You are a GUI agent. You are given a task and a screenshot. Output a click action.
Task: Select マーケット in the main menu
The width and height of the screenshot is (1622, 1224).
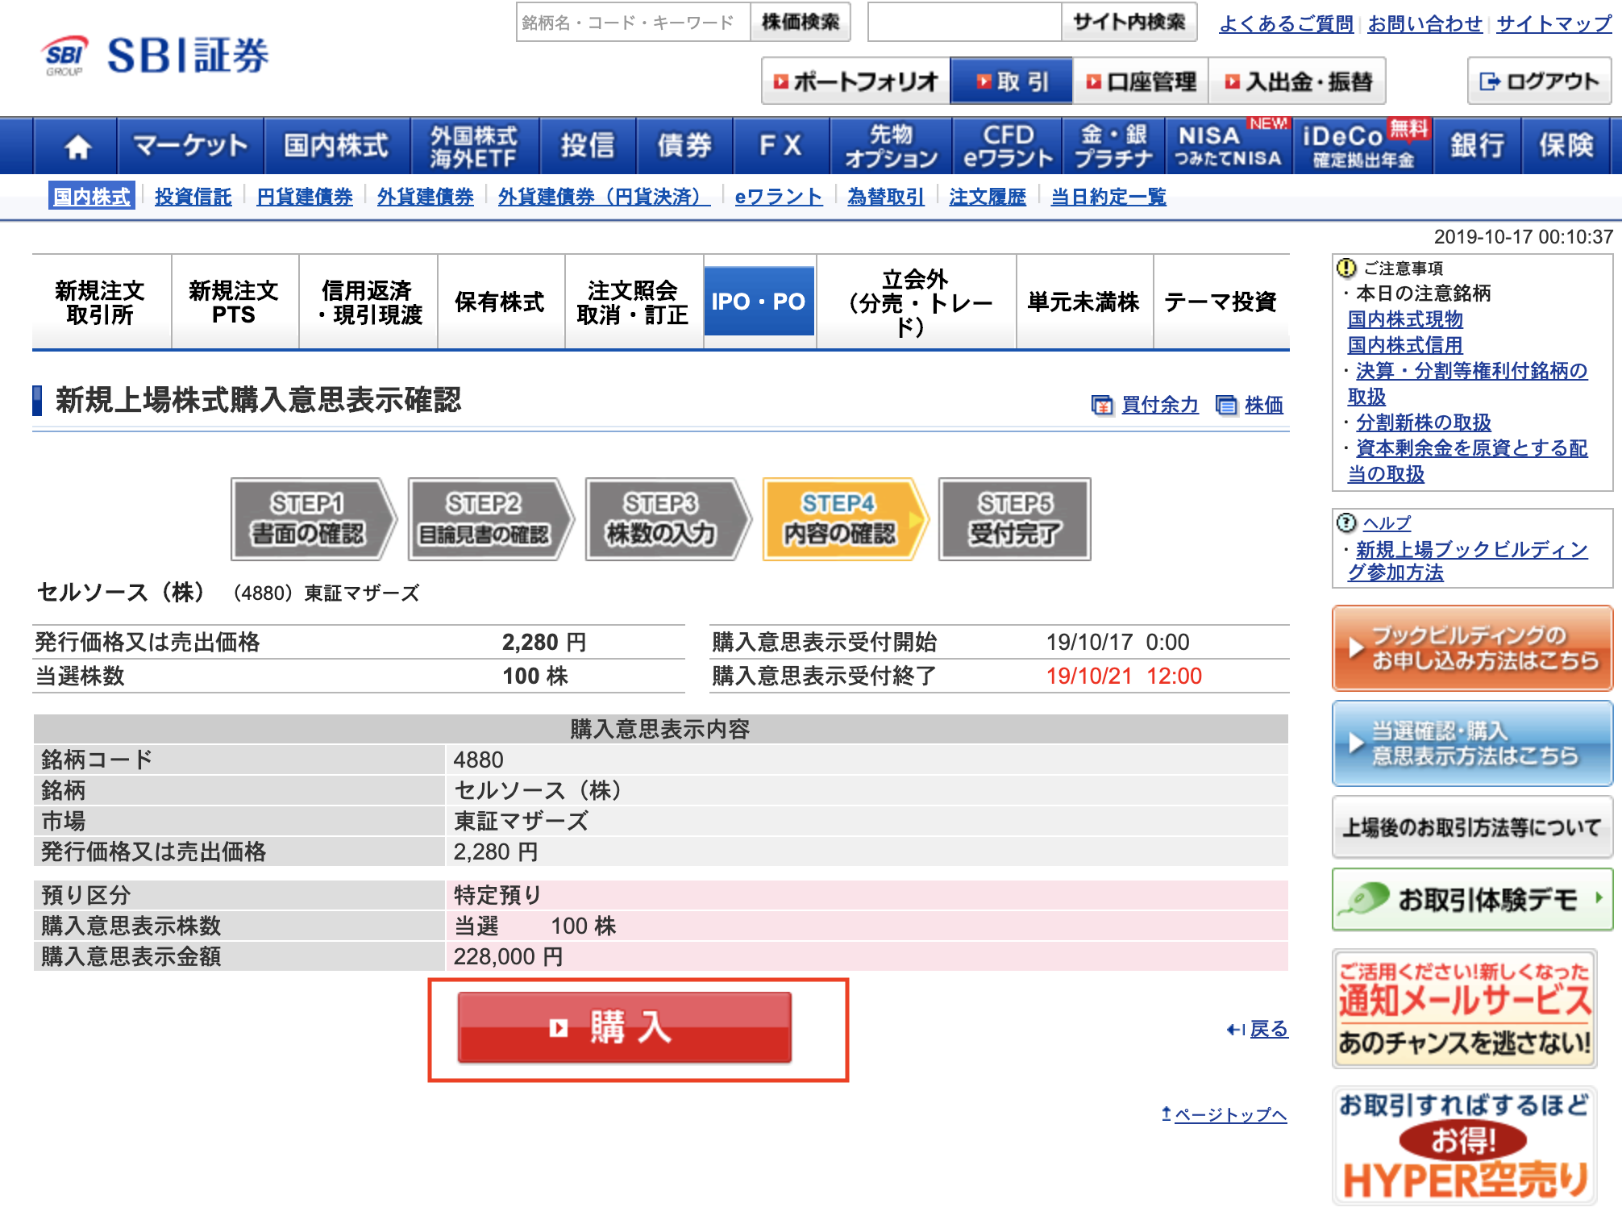pyautogui.click(x=191, y=146)
